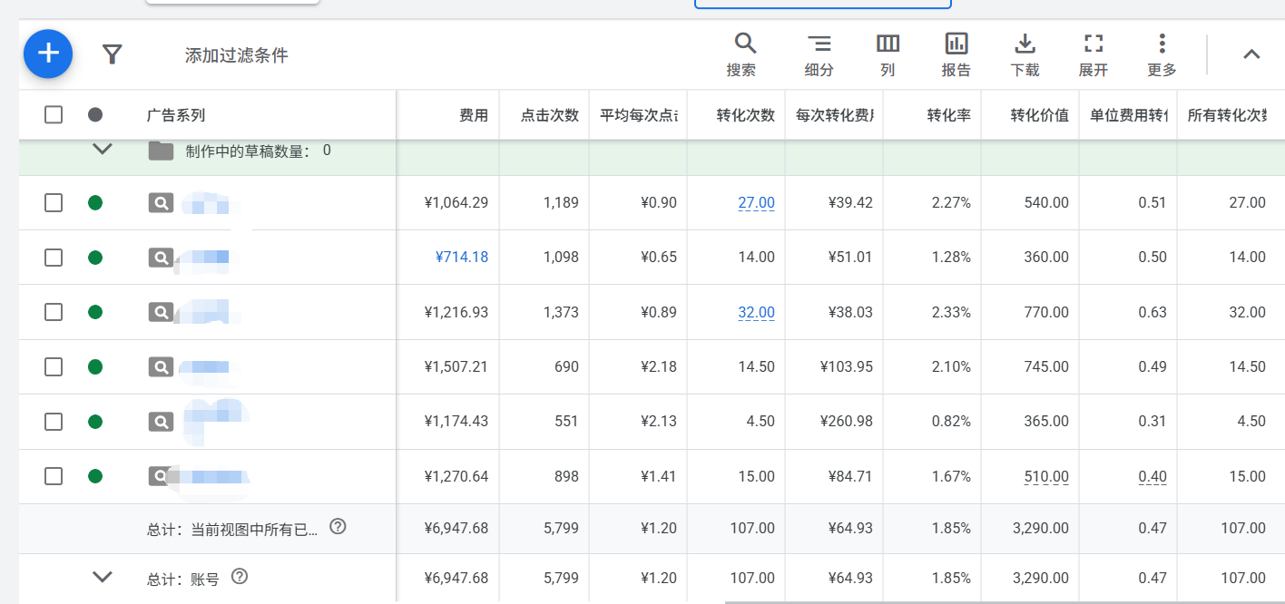Click status dot for ¥1,216.93 campaign
Viewport: 1285px width, 604px height.
click(95, 312)
